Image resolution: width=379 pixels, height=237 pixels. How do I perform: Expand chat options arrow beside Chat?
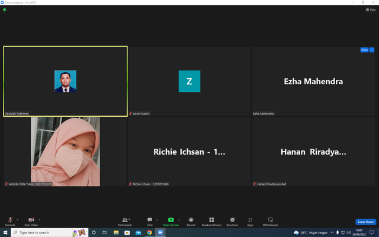point(157,220)
